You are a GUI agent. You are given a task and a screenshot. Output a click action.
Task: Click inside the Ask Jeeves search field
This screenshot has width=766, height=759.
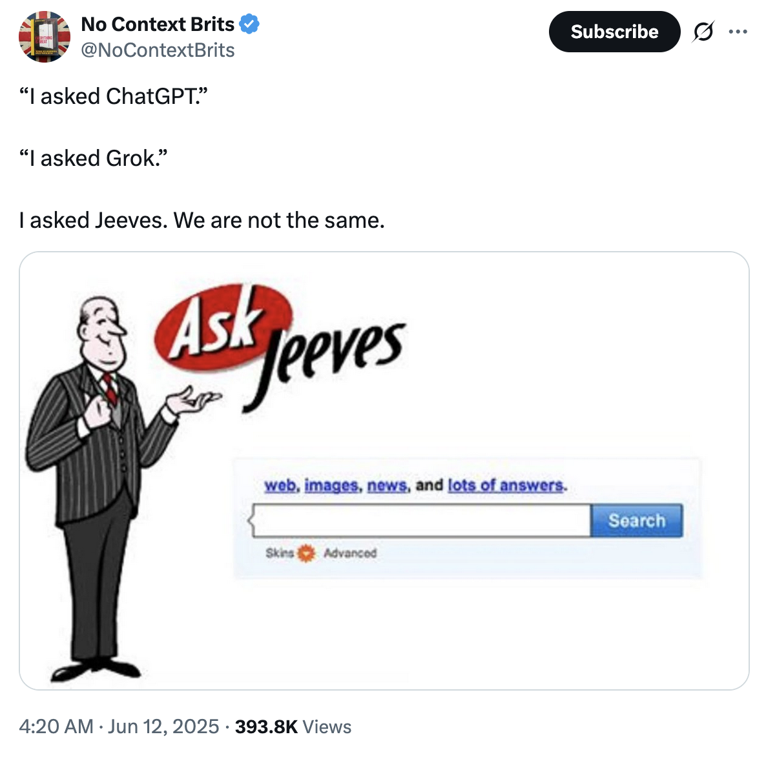coord(421,521)
